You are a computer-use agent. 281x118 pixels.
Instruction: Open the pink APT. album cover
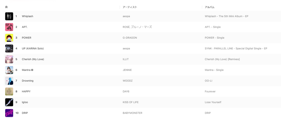9,27
